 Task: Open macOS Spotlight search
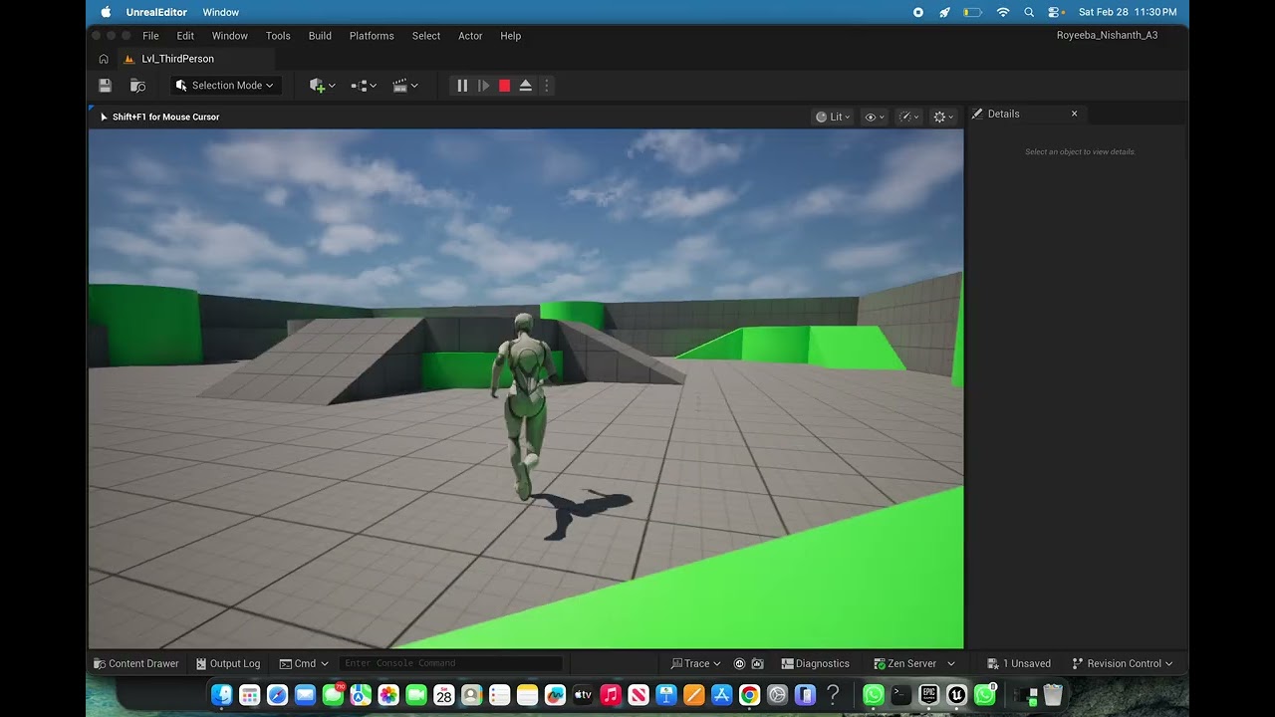point(1029,12)
